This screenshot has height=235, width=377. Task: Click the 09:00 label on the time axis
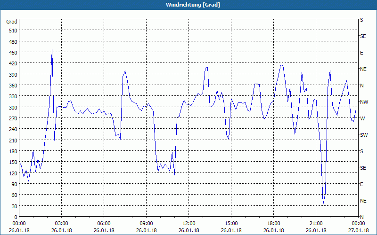[147, 224]
